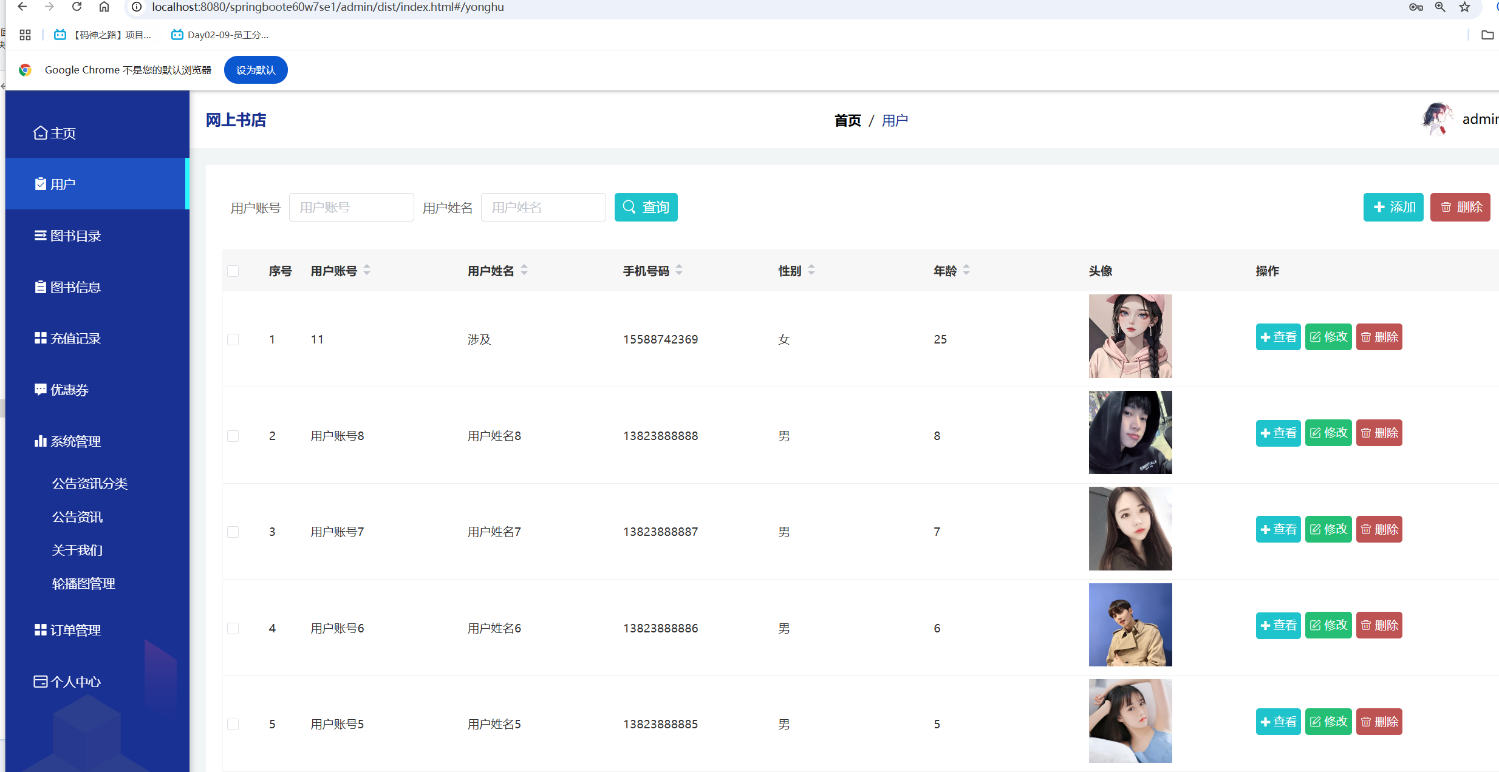1499x772 pixels.
Task: Reload the page with the browser refresh icon
Action: (77, 7)
